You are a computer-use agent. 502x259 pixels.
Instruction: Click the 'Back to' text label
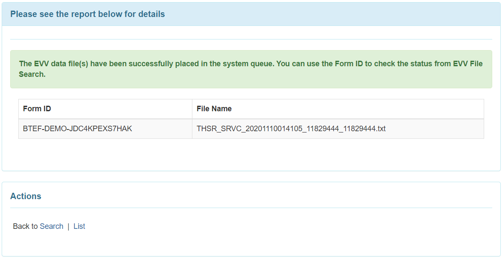[25, 226]
